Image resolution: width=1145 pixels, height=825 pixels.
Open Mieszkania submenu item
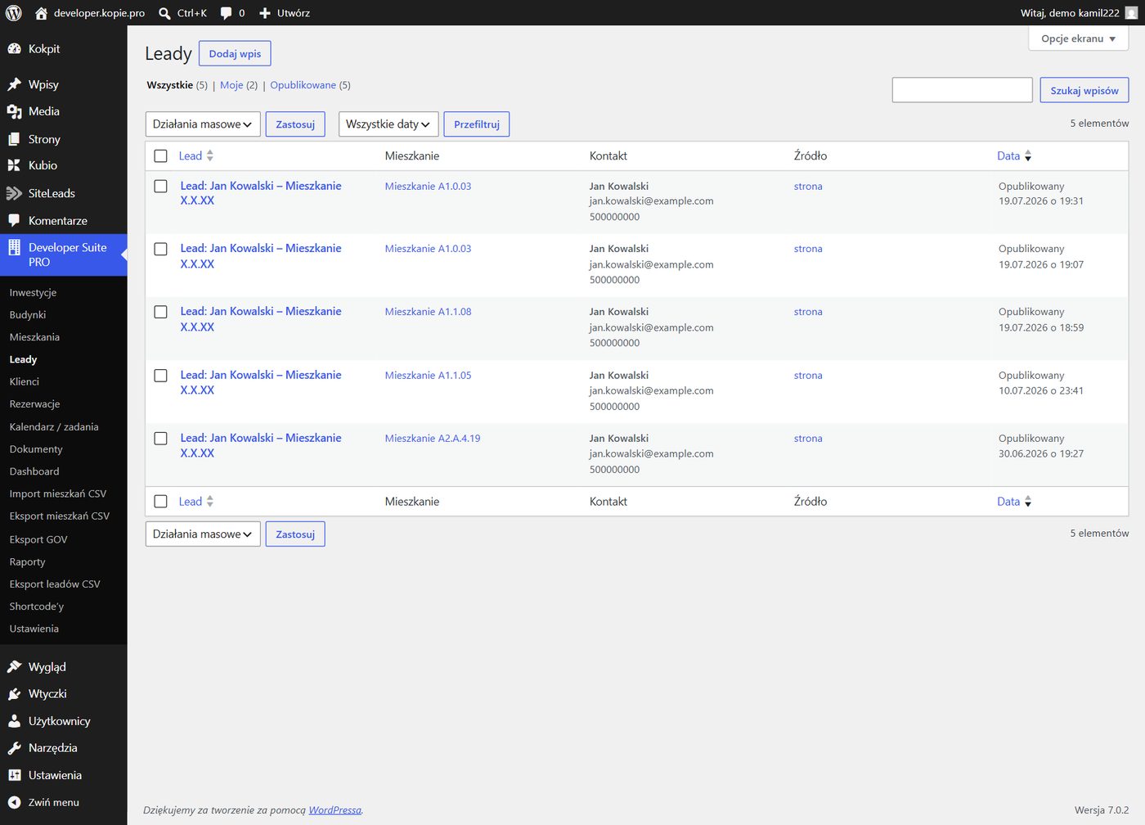(34, 336)
